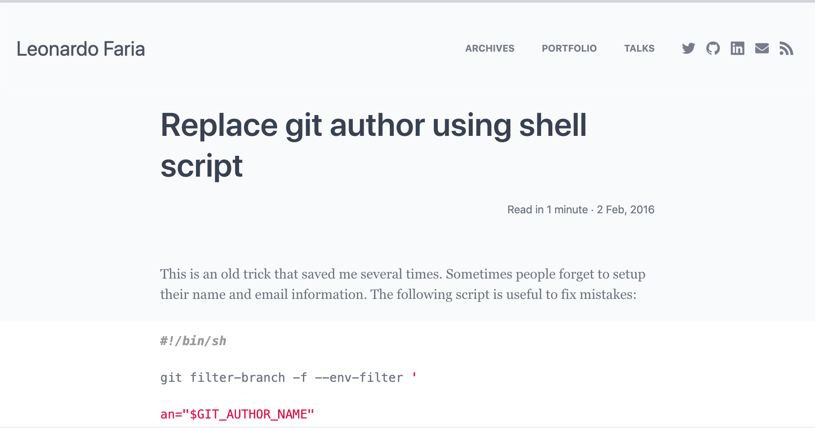This screenshot has width=815, height=428.
Task: Open the ARCHIVES navigation item
Action: (x=489, y=48)
